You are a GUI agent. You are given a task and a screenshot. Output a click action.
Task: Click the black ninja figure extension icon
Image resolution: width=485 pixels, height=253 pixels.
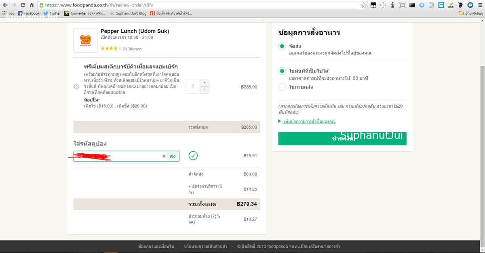pos(460,5)
